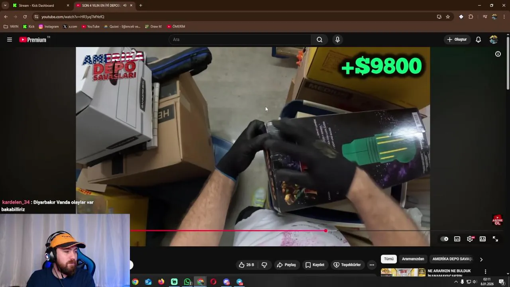Viewport: 510px width, 287px height.
Task: Open player settings gear
Action: [470, 239]
